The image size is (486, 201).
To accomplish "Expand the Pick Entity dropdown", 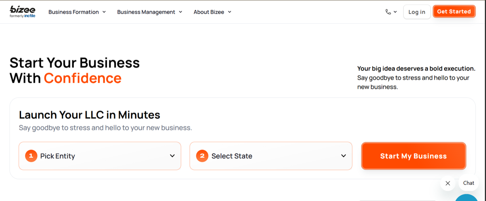I will tap(100, 156).
